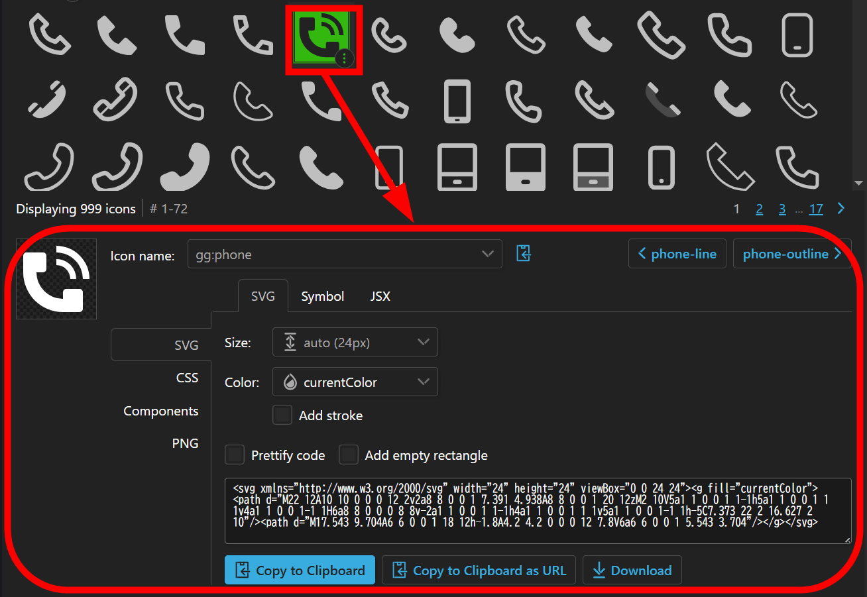This screenshot has height=597, width=867.
Task: Click inside the SVG code text area
Action: click(537, 510)
